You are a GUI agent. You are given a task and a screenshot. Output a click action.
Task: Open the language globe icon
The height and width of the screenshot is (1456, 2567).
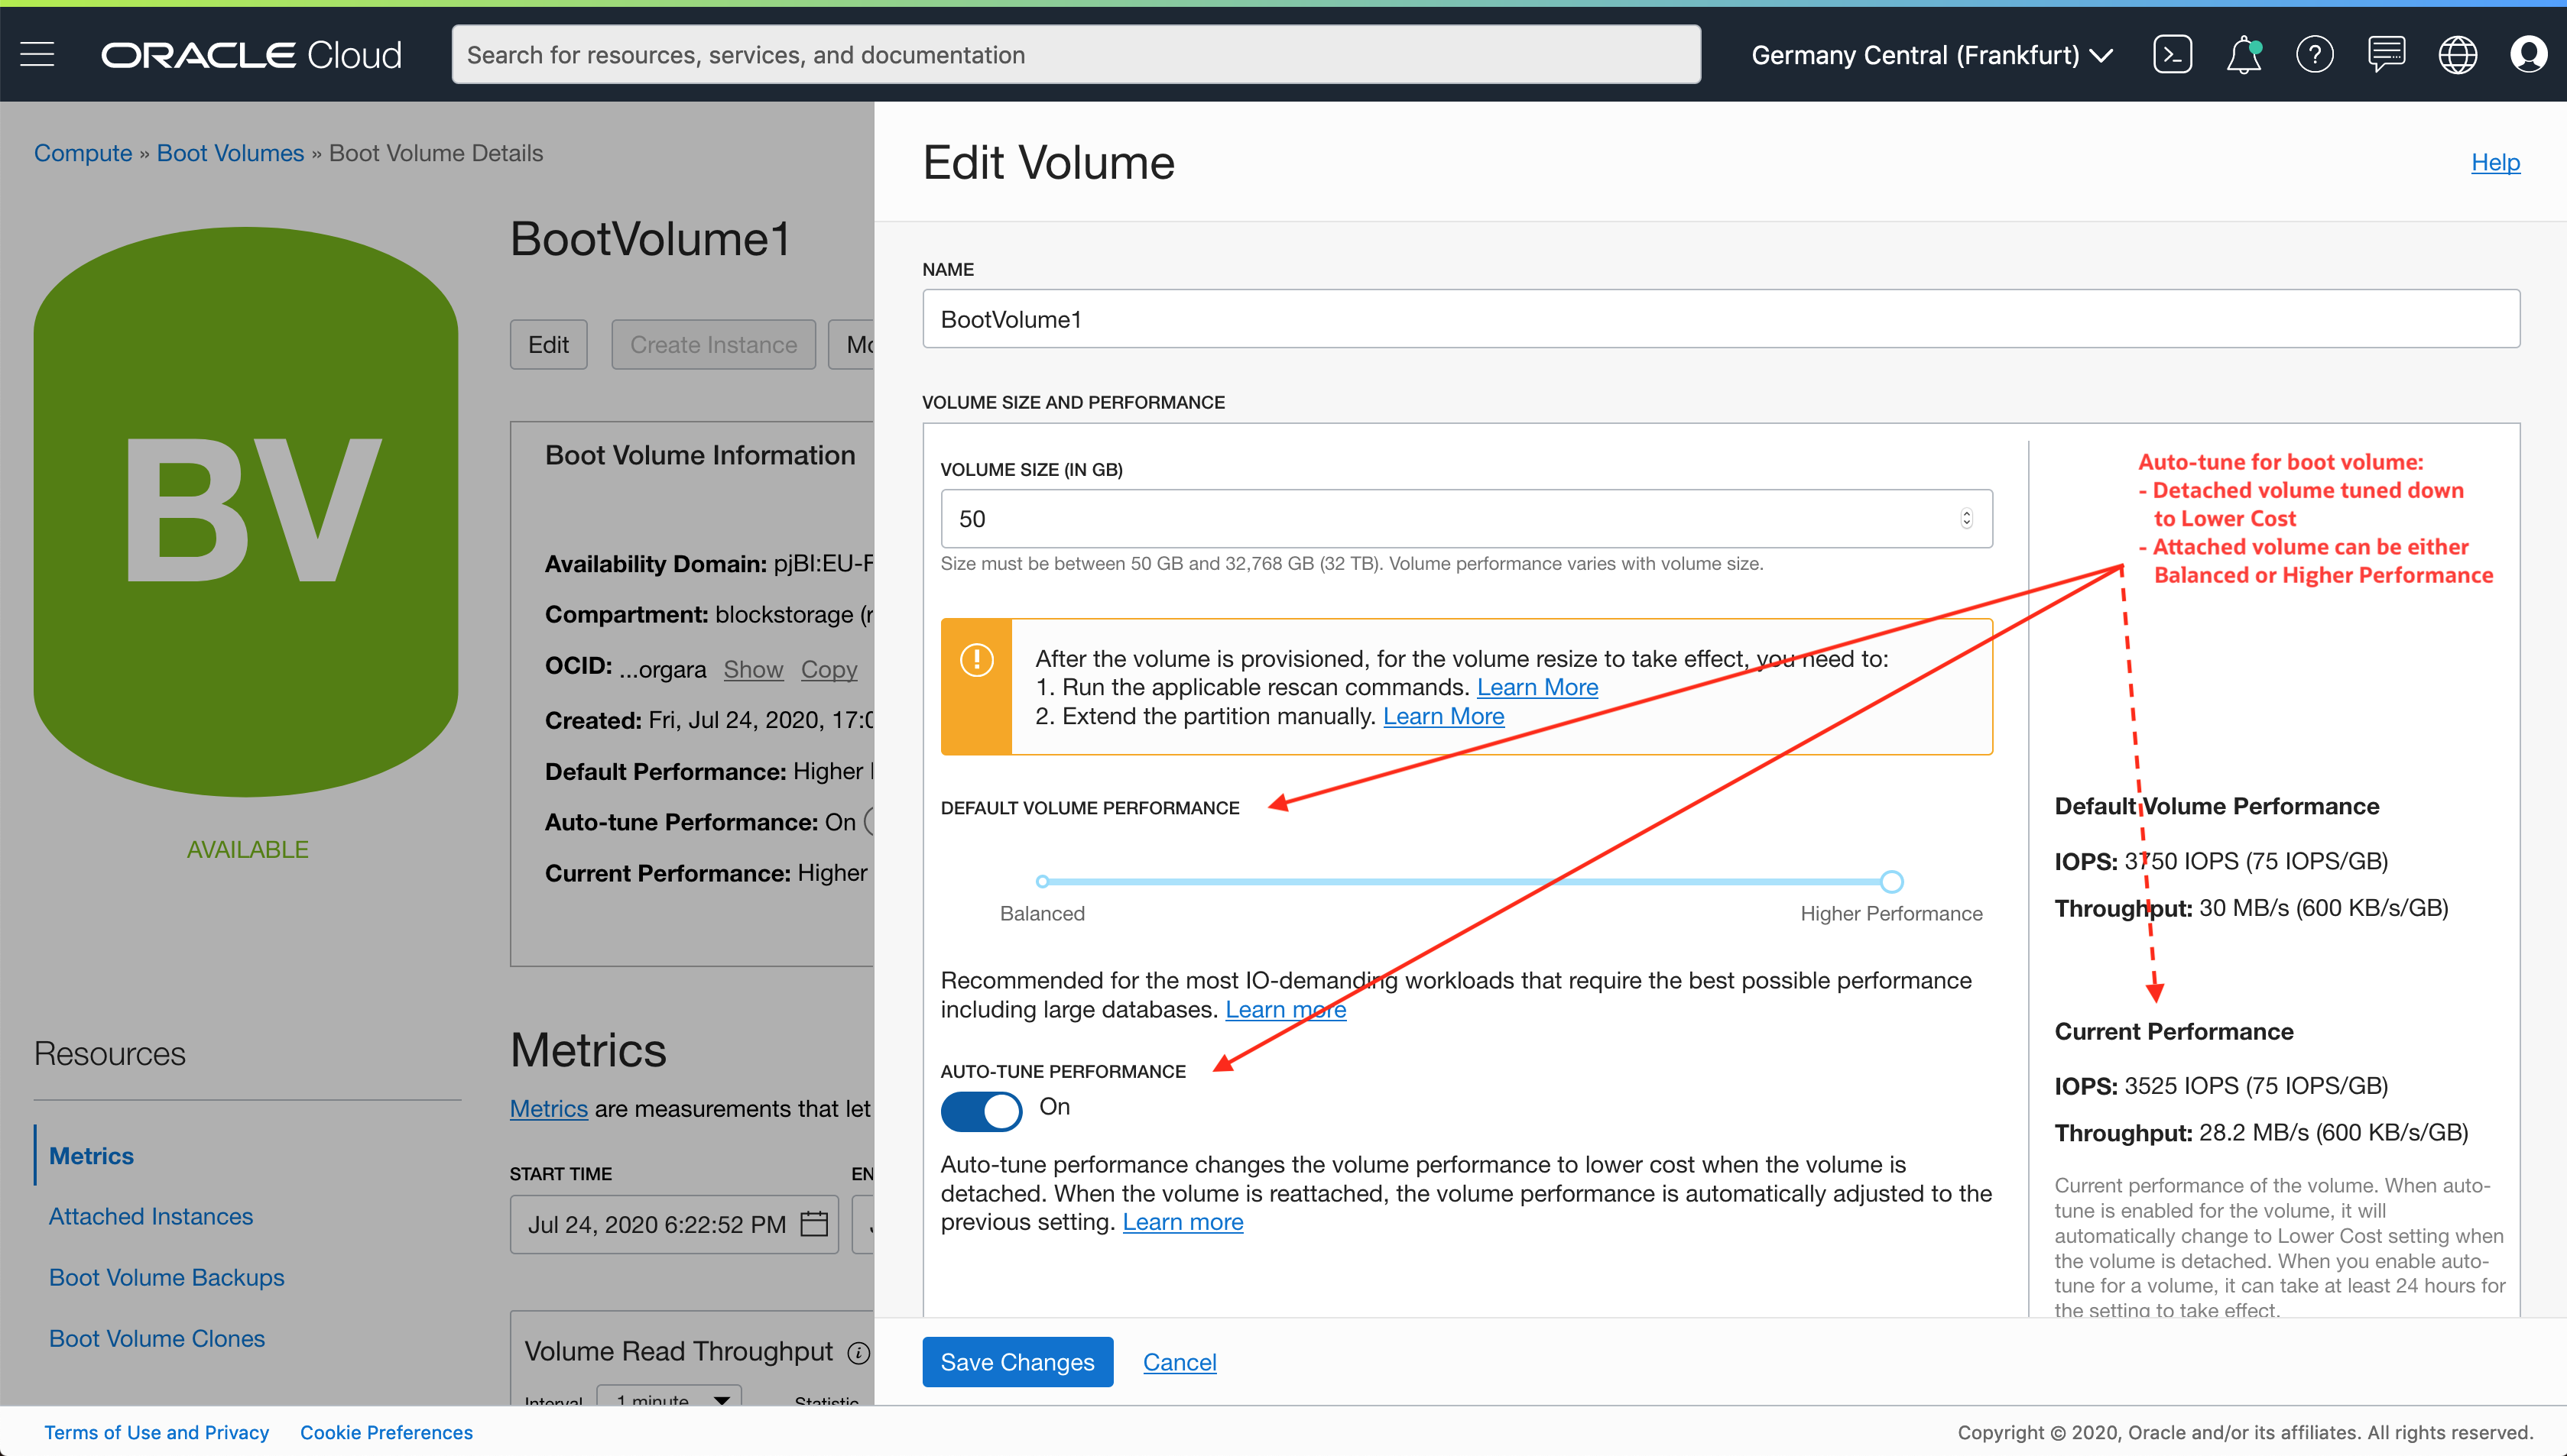point(2457,54)
